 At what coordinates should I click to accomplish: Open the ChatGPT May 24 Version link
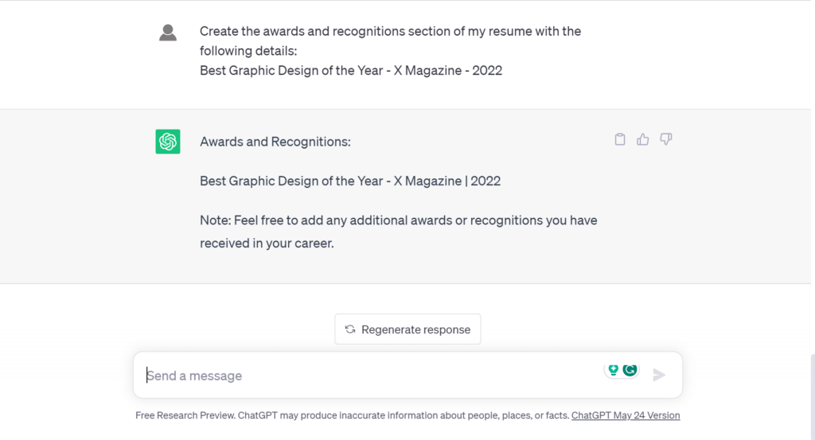(626, 415)
